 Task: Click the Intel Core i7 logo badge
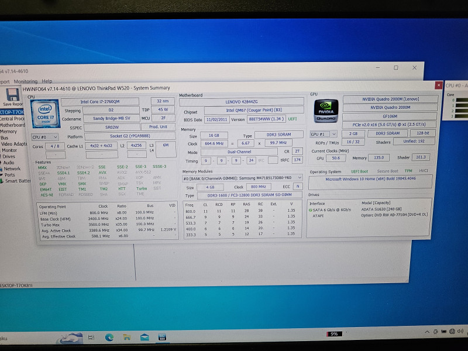(45, 113)
